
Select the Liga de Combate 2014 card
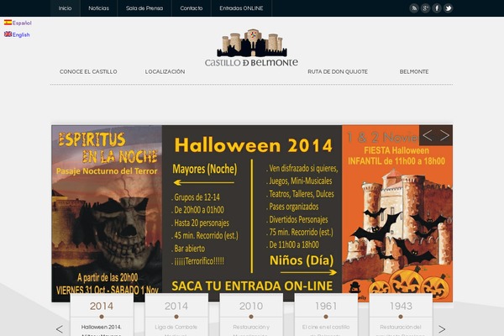pos(176,315)
